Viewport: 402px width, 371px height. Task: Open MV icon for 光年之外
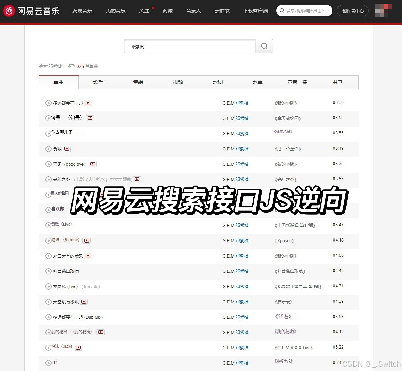coord(137,179)
